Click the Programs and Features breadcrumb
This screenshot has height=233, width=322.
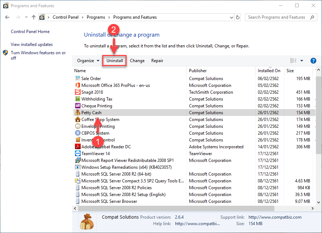coord(135,17)
